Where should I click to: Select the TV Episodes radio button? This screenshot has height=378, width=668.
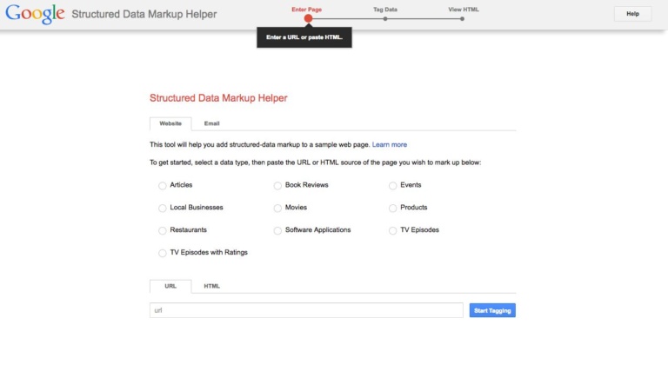393,230
